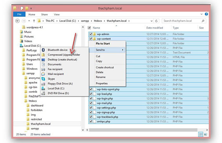Image resolution: width=222 pixels, height=143 pixels.
Task: Click the Fax recipient icon
Action: click(x=43, y=69)
